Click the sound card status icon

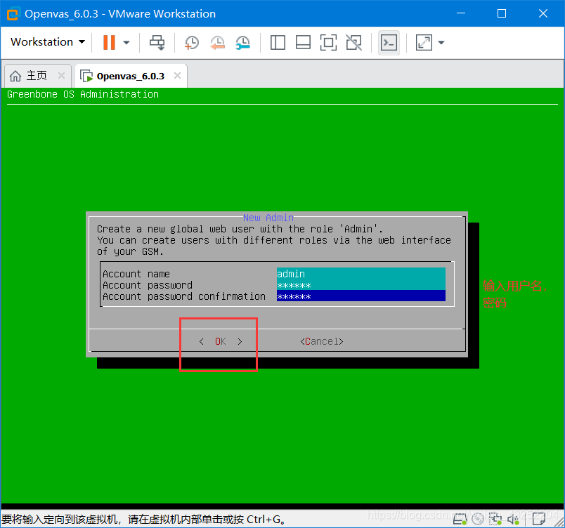point(513,519)
